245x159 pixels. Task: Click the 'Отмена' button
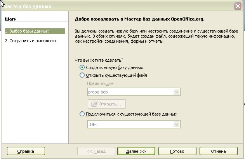click(x=219, y=151)
